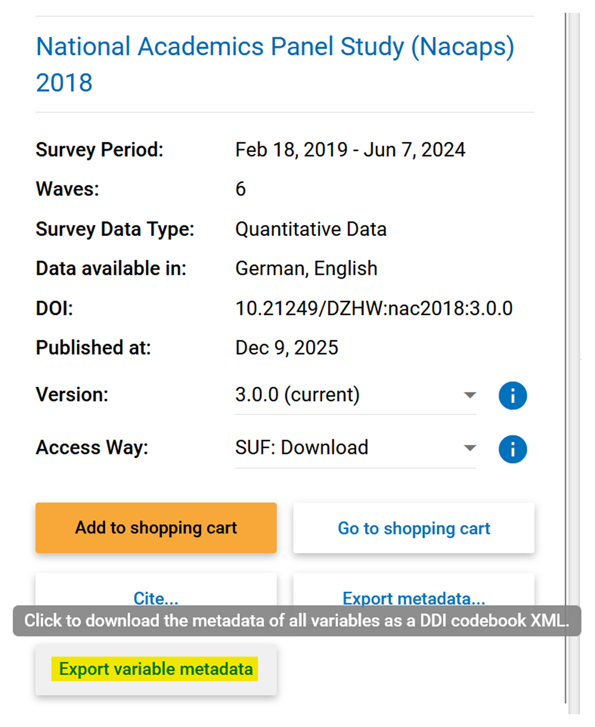
Task: Click the info icon beside Version
Action: 512,396
